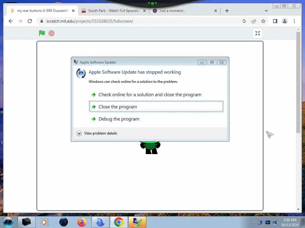Click the first blue system tray icon

coord(260,222)
